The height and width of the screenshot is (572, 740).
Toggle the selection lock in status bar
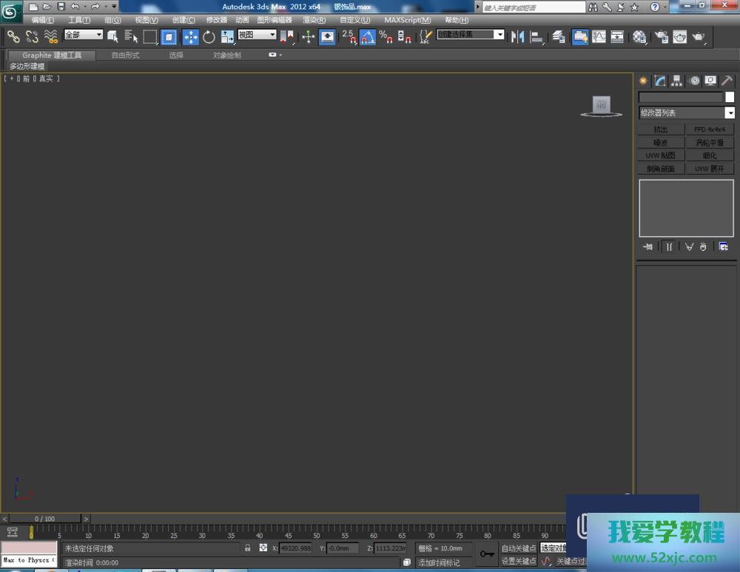(248, 548)
